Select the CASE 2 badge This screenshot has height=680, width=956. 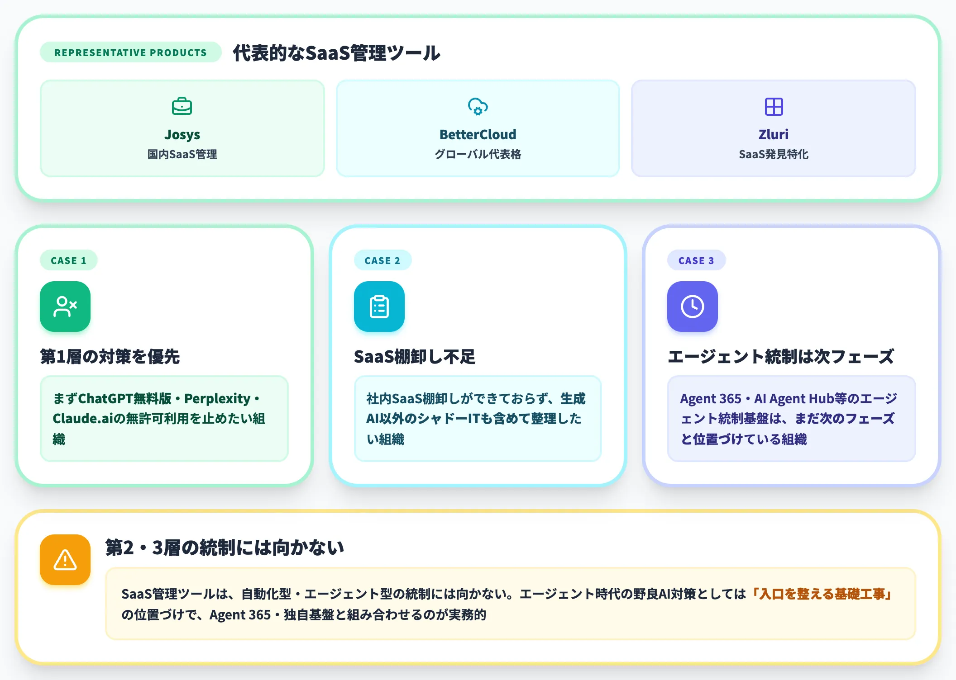click(382, 260)
